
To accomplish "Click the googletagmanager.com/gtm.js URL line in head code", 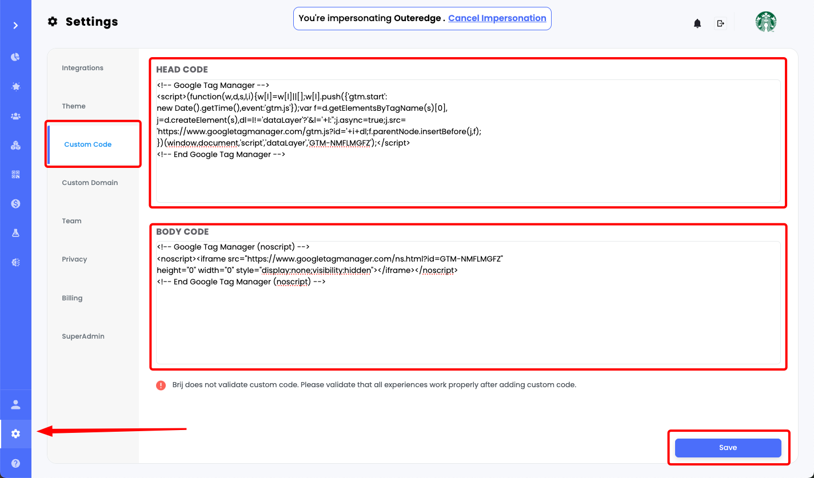I will [319, 131].
